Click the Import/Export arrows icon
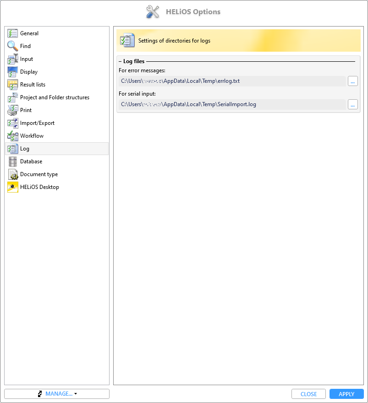The height and width of the screenshot is (403, 368). coord(13,123)
